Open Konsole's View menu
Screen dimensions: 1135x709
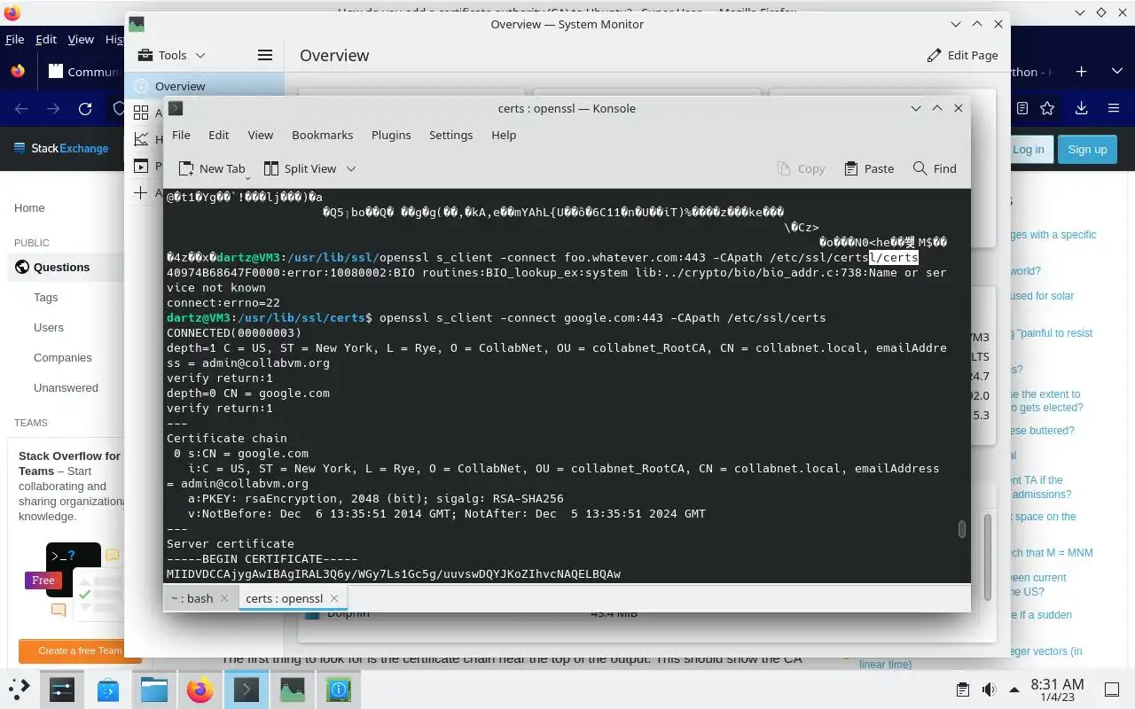click(261, 135)
